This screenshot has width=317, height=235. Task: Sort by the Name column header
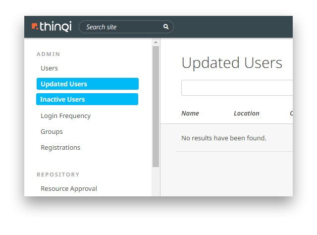190,114
